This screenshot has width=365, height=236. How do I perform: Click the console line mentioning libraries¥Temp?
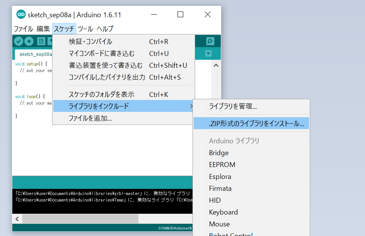click(104, 200)
